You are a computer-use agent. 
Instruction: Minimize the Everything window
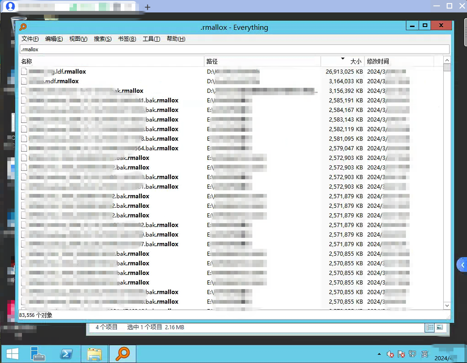[412, 26]
